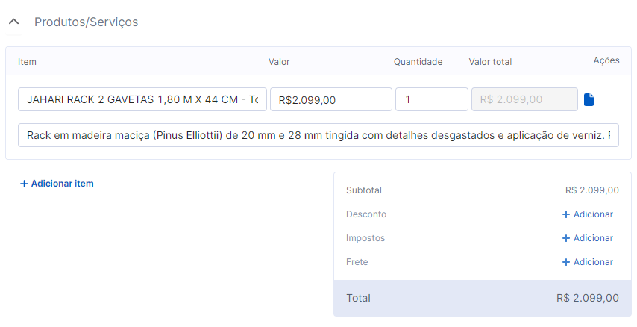Click the plus icon in Desconto row
Image resolution: width=637 pixels, height=327 pixels.
point(566,214)
